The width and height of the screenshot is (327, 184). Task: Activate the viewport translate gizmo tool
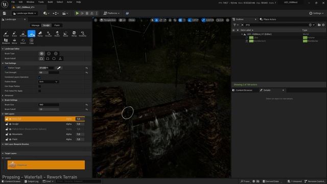coord(156,20)
